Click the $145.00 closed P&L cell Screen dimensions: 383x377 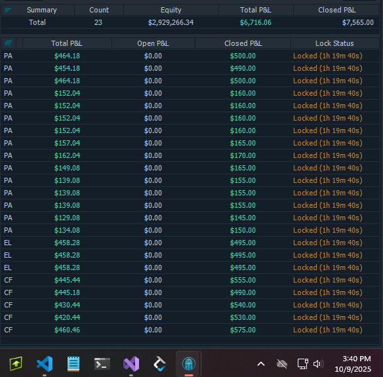tap(243, 218)
